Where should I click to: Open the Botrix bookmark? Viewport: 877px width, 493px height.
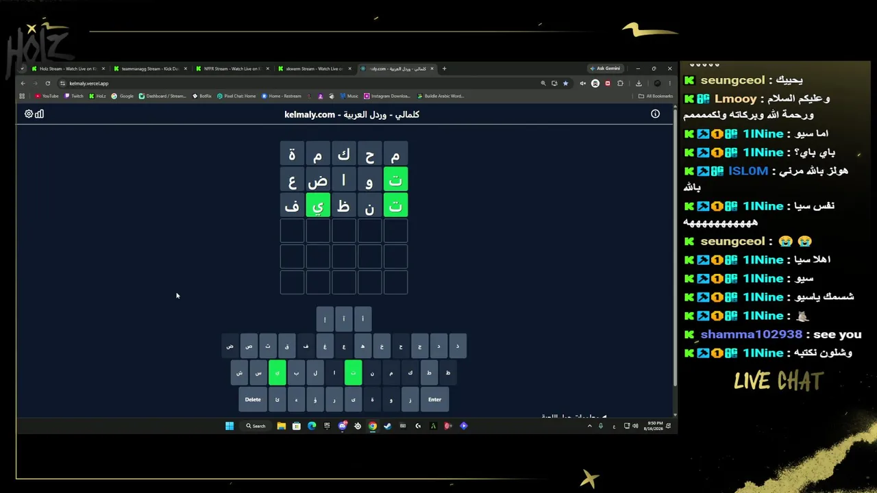click(x=202, y=97)
